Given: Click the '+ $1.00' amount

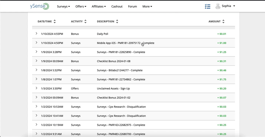Looking at the screenshot, I should pos(222,43).
